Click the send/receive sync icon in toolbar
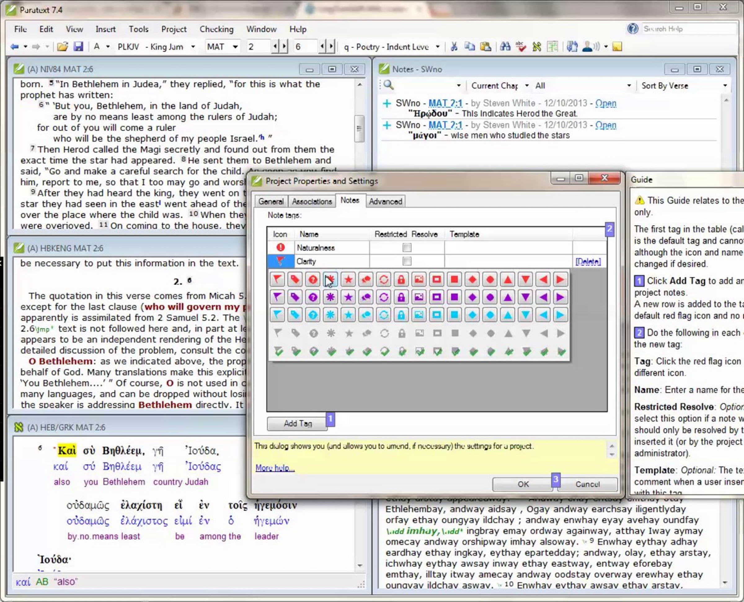Viewport: 744px width, 602px height. [x=572, y=46]
